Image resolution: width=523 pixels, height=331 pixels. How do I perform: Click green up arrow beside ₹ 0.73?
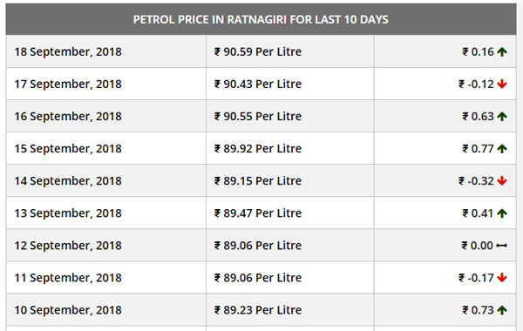coord(502,310)
